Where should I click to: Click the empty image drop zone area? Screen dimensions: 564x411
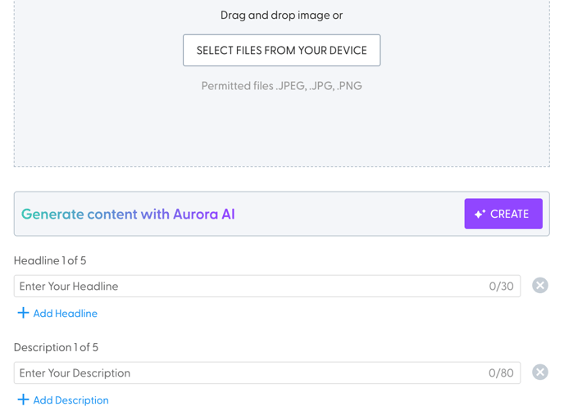coord(281,131)
